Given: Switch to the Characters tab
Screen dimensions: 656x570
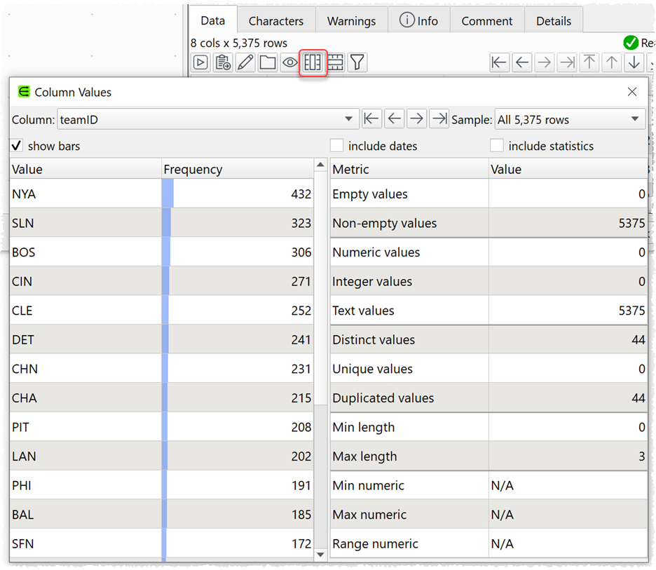Looking at the screenshot, I should 276,21.
